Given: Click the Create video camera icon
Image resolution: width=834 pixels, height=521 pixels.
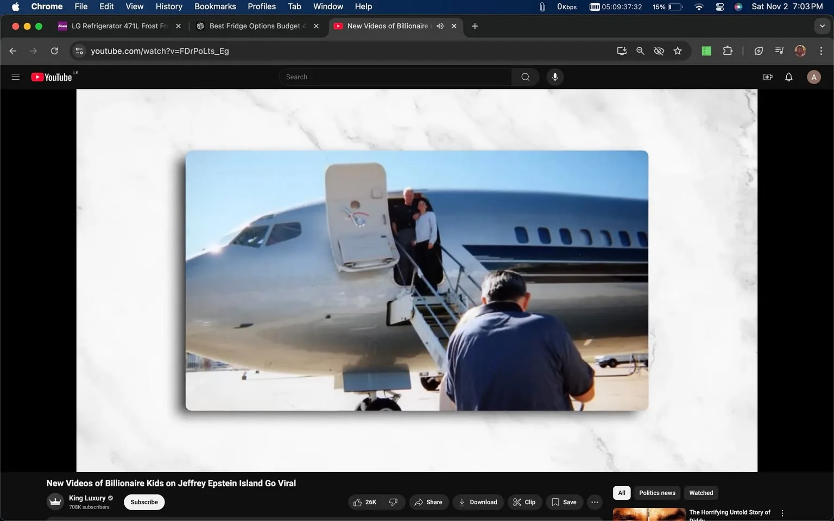Looking at the screenshot, I should point(767,77).
